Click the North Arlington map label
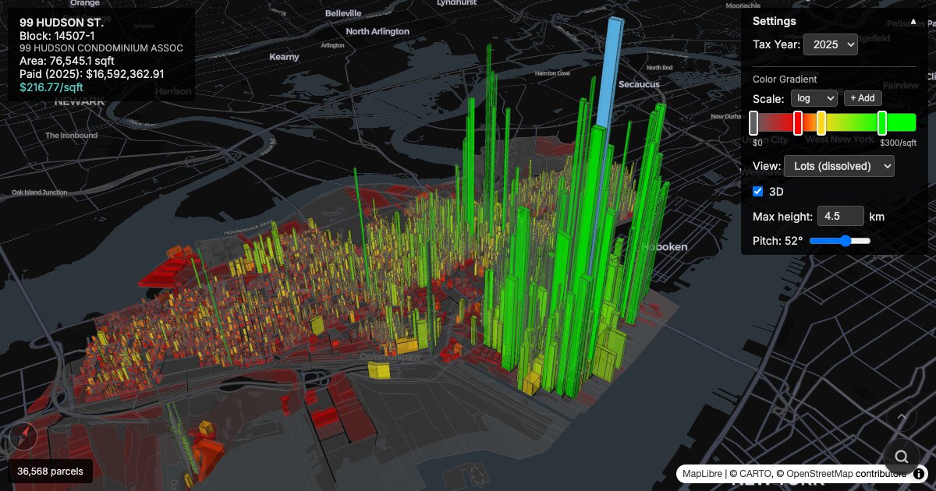 point(378,31)
